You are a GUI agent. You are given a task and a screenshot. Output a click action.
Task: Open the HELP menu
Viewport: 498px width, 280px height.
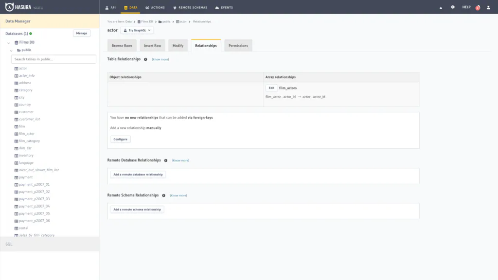tap(466, 7)
